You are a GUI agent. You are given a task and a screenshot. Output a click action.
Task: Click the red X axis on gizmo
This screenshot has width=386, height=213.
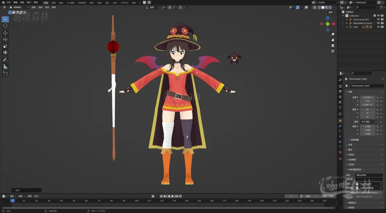pyautogui.click(x=334, y=24)
